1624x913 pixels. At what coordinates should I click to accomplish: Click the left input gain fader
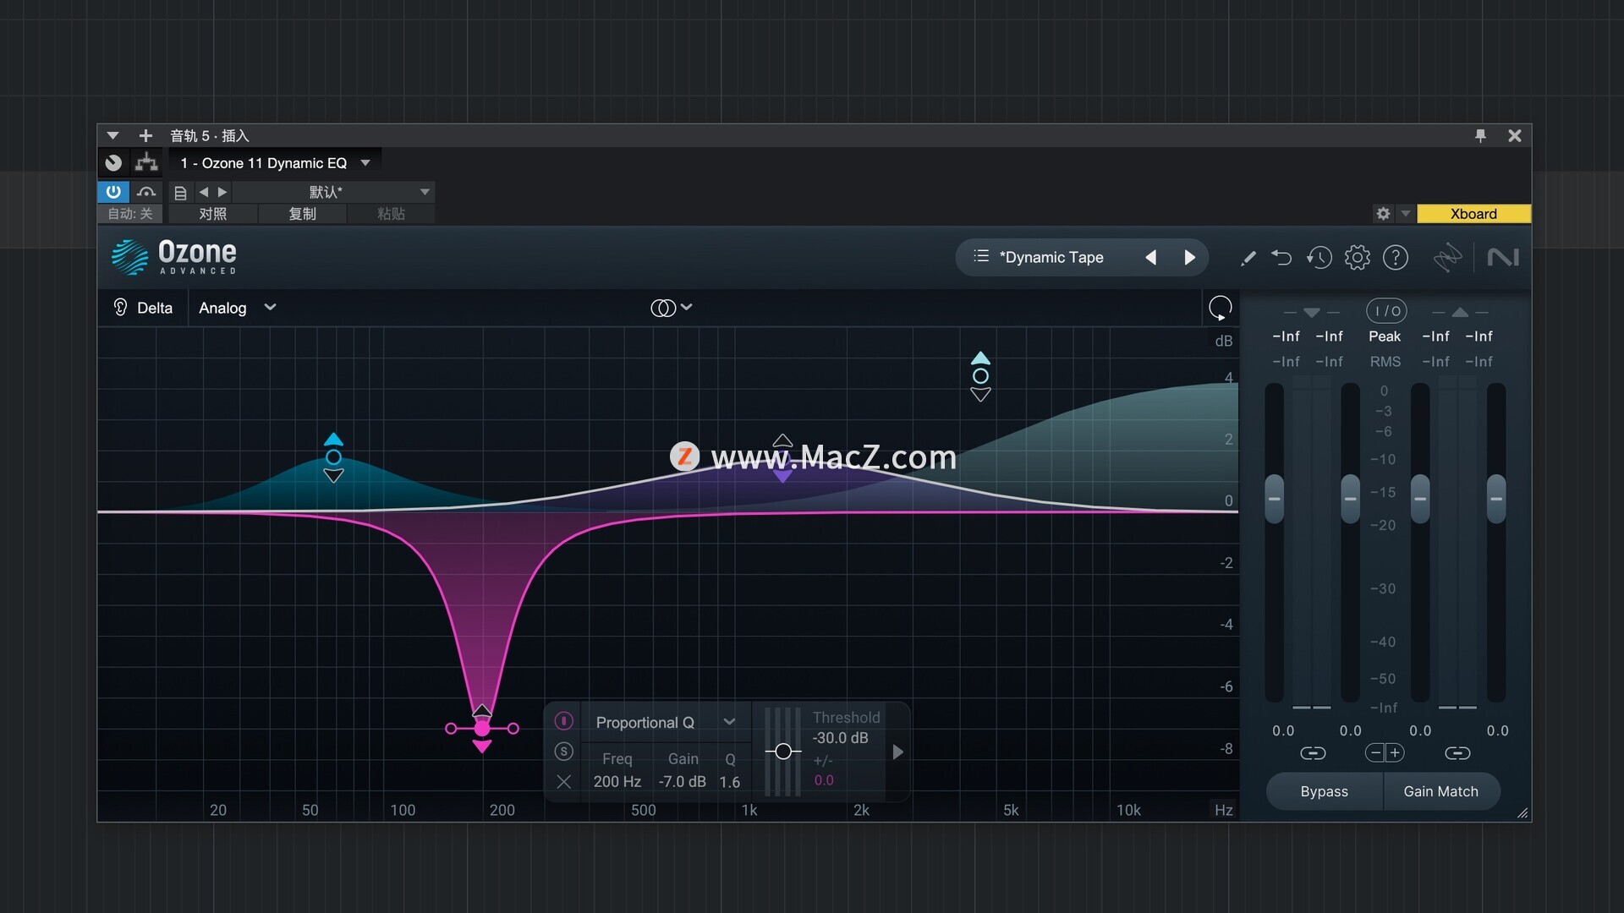(1274, 499)
